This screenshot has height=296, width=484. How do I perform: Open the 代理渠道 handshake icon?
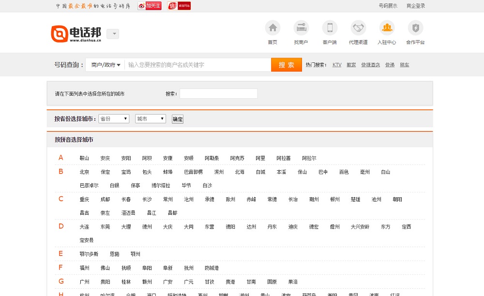358,28
